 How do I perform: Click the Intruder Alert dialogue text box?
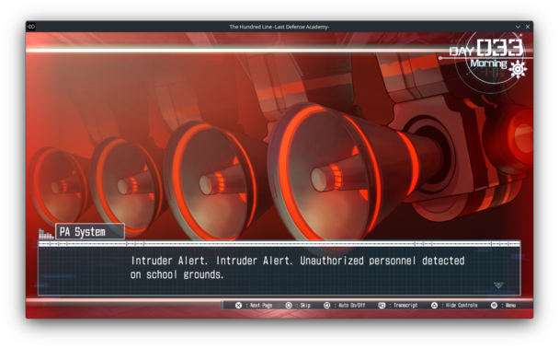279,268
